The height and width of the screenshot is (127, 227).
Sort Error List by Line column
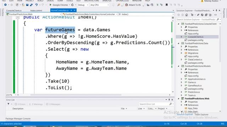click(x=141, y=109)
